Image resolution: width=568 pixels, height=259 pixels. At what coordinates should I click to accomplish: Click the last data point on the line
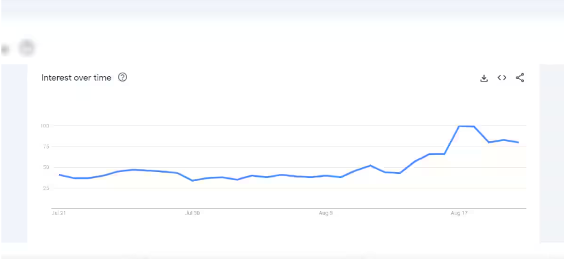519,143
